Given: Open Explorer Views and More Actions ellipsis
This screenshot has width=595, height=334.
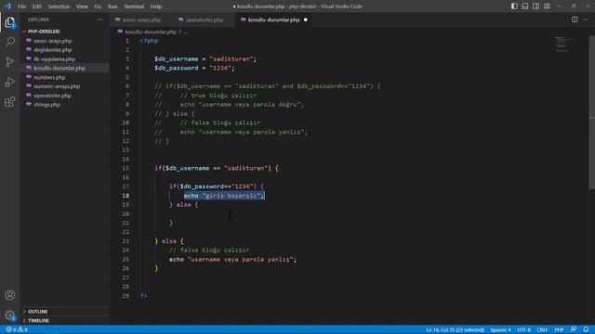Looking at the screenshot, I should [99, 19].
